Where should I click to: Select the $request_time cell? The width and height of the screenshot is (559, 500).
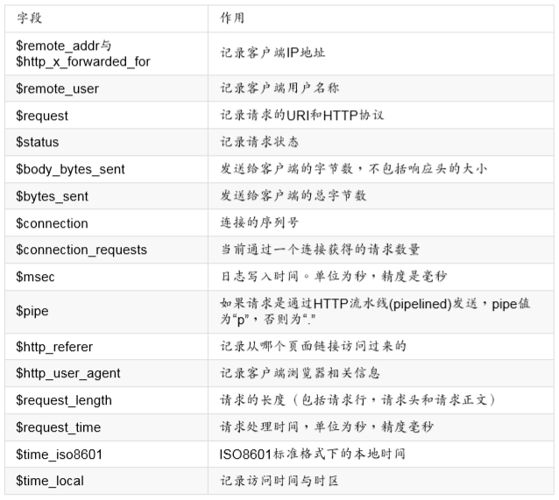[x=58, y=427]
